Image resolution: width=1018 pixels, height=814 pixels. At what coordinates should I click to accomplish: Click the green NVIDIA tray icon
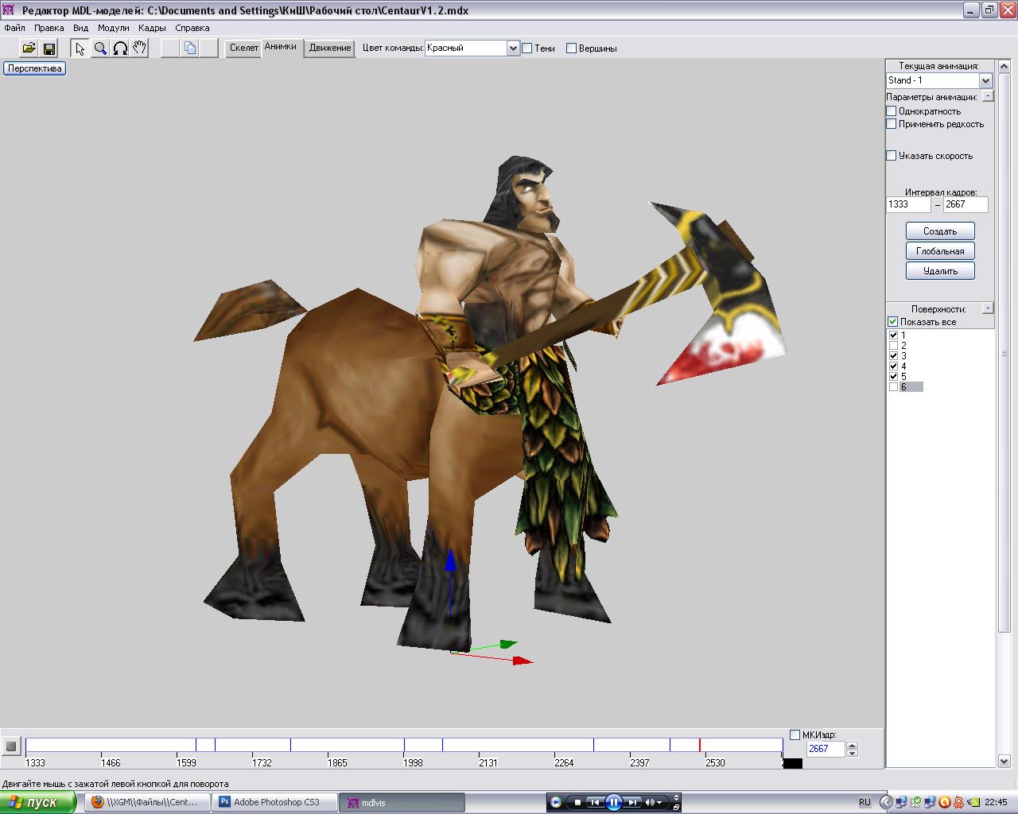pyautogui.click(x=973, y=802)
